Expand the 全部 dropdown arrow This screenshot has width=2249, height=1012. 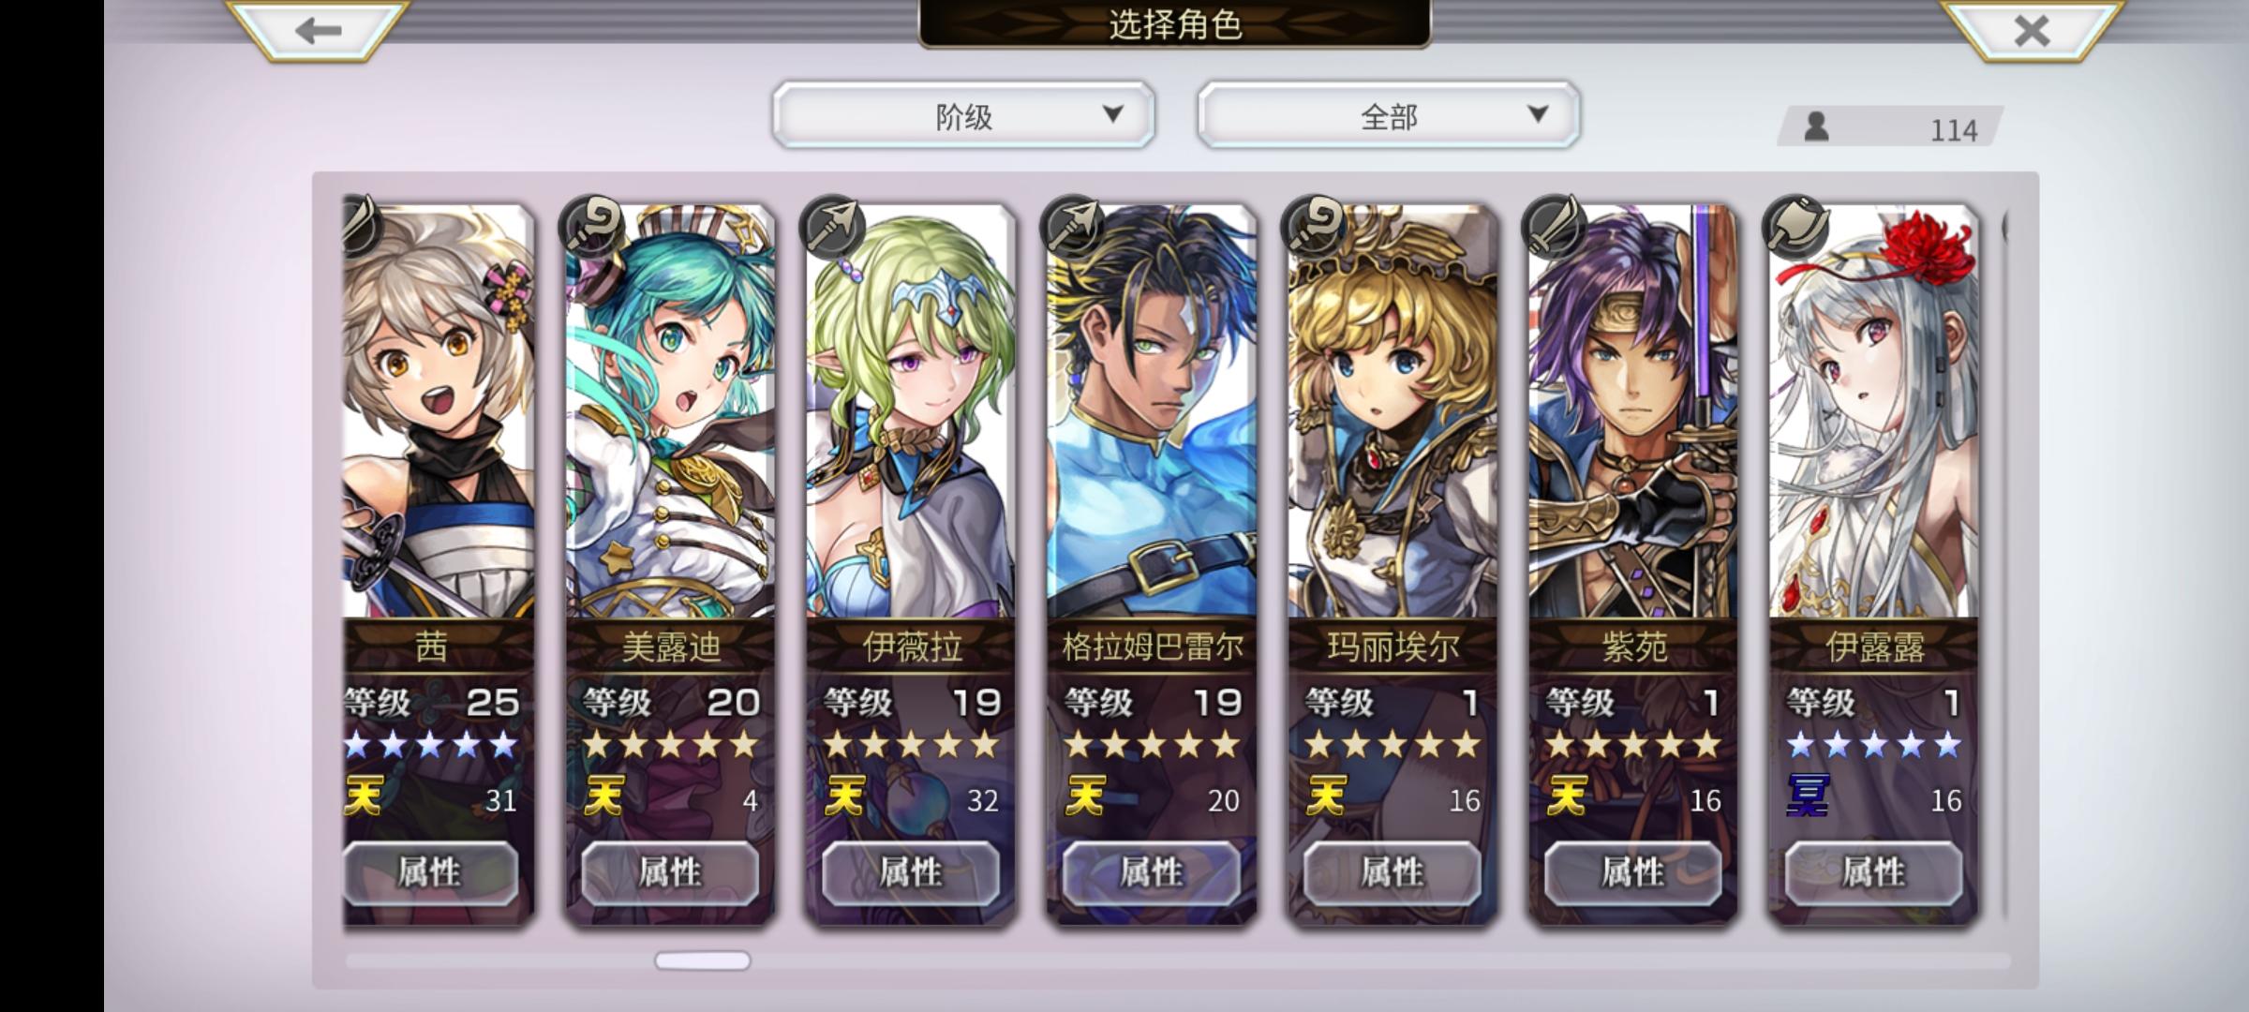pyautogui.click(x=1538, y=114)
